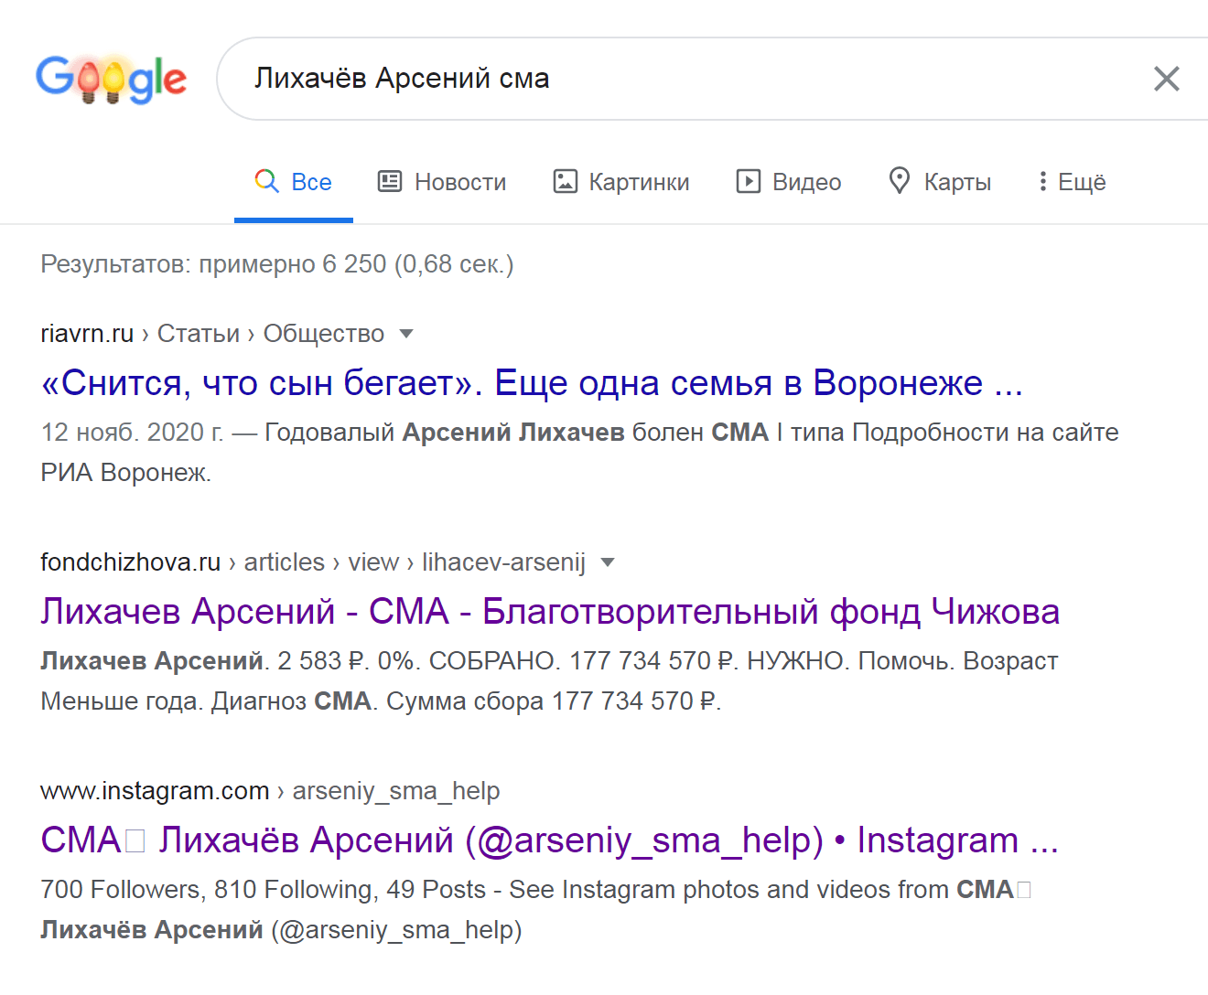Clear the search query with X
This screenshot has width=1208, height=995.
pyautogui.click(x=1166, y=79)
